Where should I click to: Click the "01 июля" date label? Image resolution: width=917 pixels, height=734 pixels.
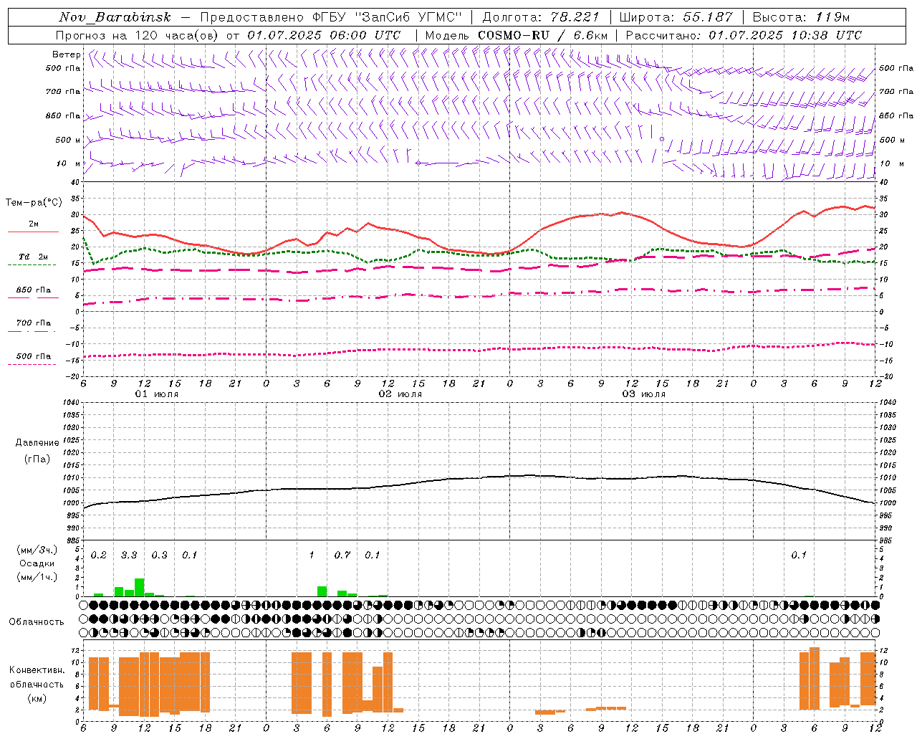(x=157, y=394)
